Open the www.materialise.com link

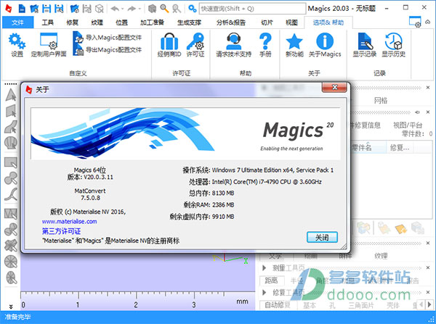69,222
